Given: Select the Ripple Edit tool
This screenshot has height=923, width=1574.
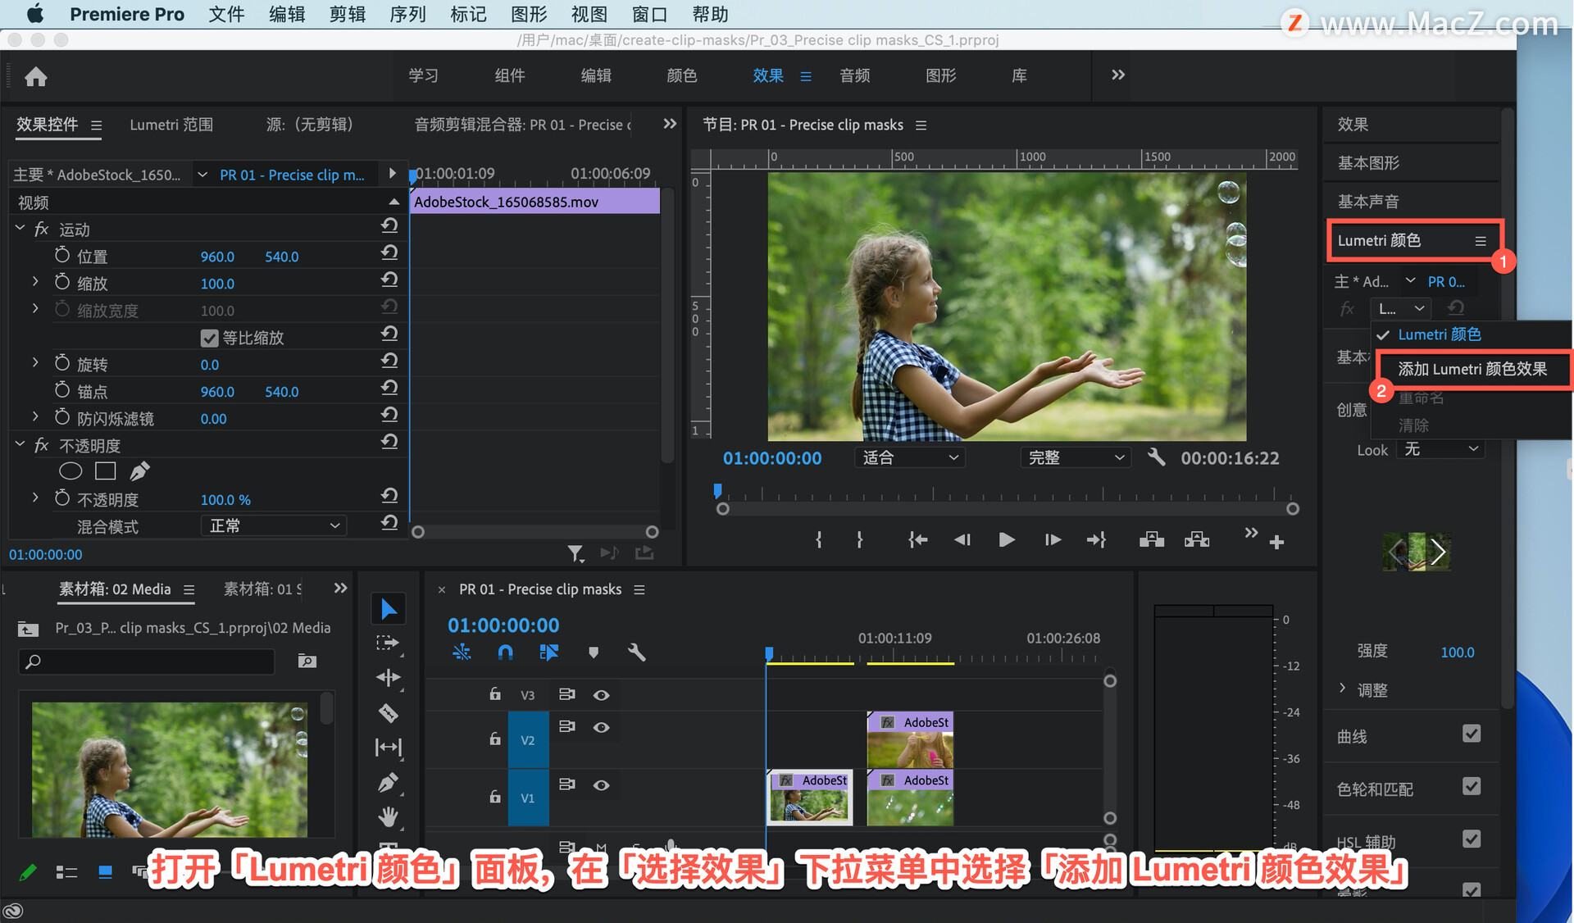Looking at the screenshot, I should click(x=388, y=678).
